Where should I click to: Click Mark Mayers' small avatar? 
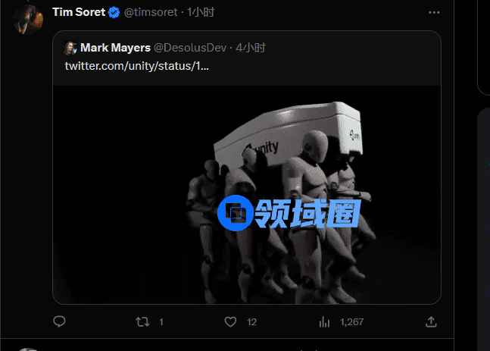pos(70,48)
